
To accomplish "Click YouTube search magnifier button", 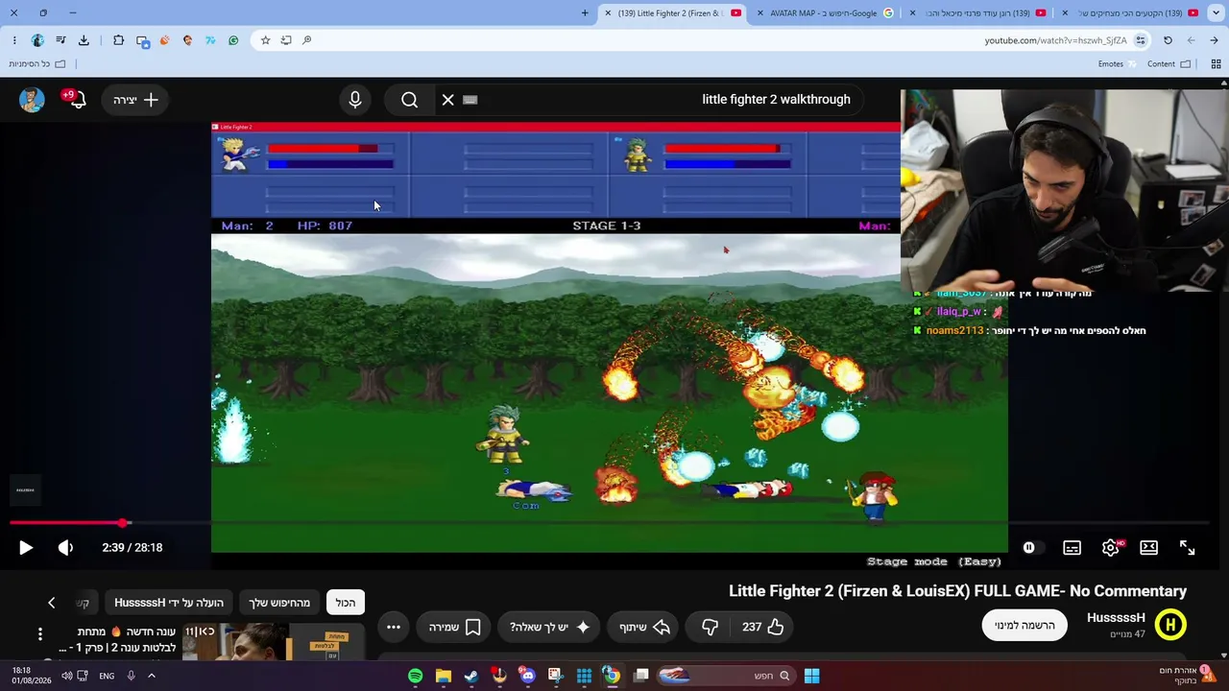I will coord(410,100).
